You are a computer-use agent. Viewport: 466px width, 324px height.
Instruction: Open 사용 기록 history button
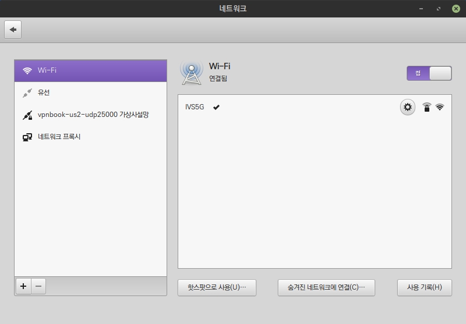click(x=424, y=287)
